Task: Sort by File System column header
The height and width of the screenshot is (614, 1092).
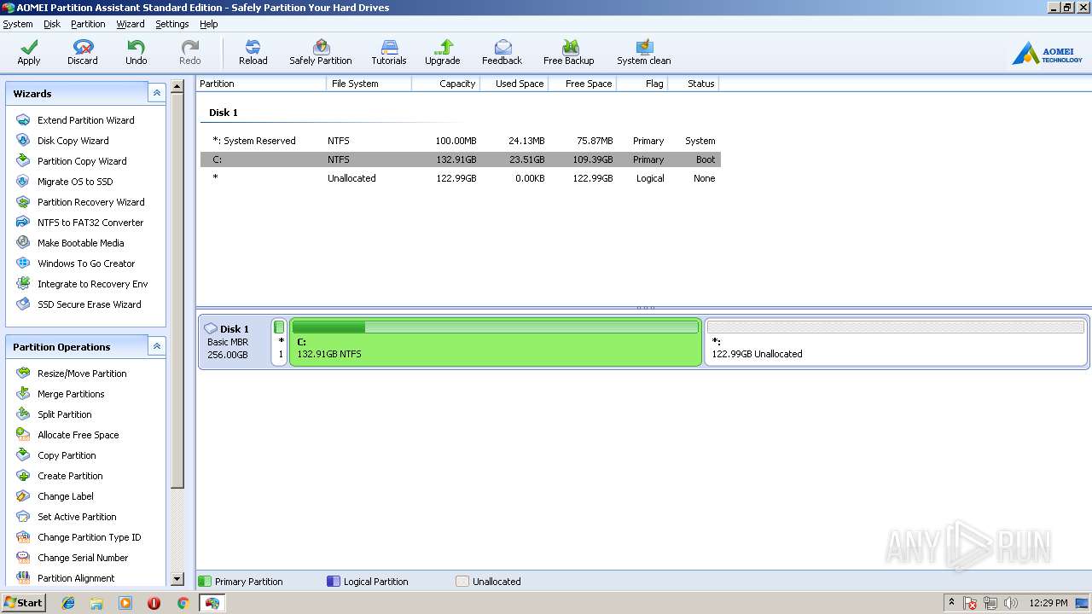Action: pos(369,84)
